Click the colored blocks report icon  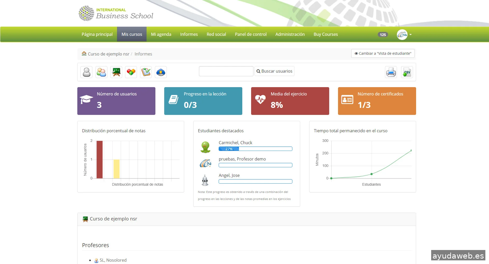click(131, 72)
